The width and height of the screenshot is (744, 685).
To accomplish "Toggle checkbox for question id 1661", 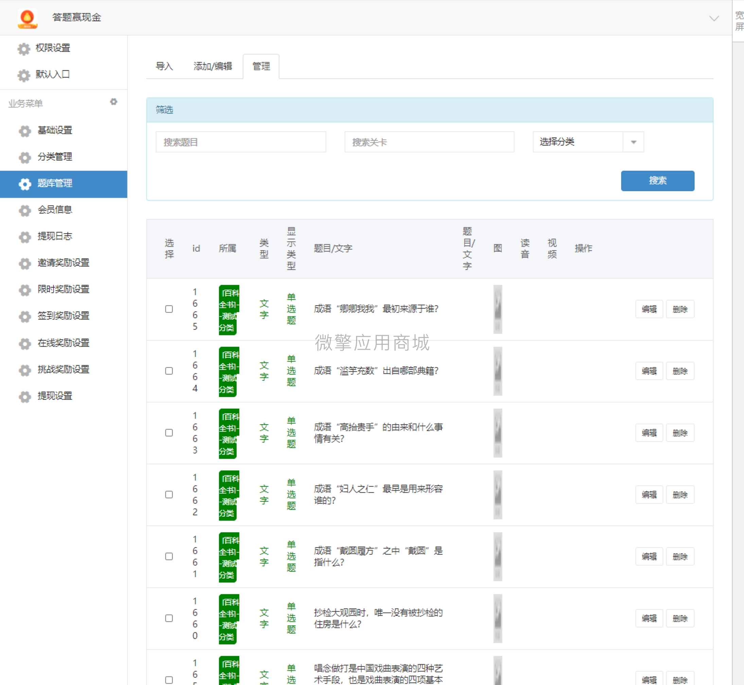I will click(169, 556).
